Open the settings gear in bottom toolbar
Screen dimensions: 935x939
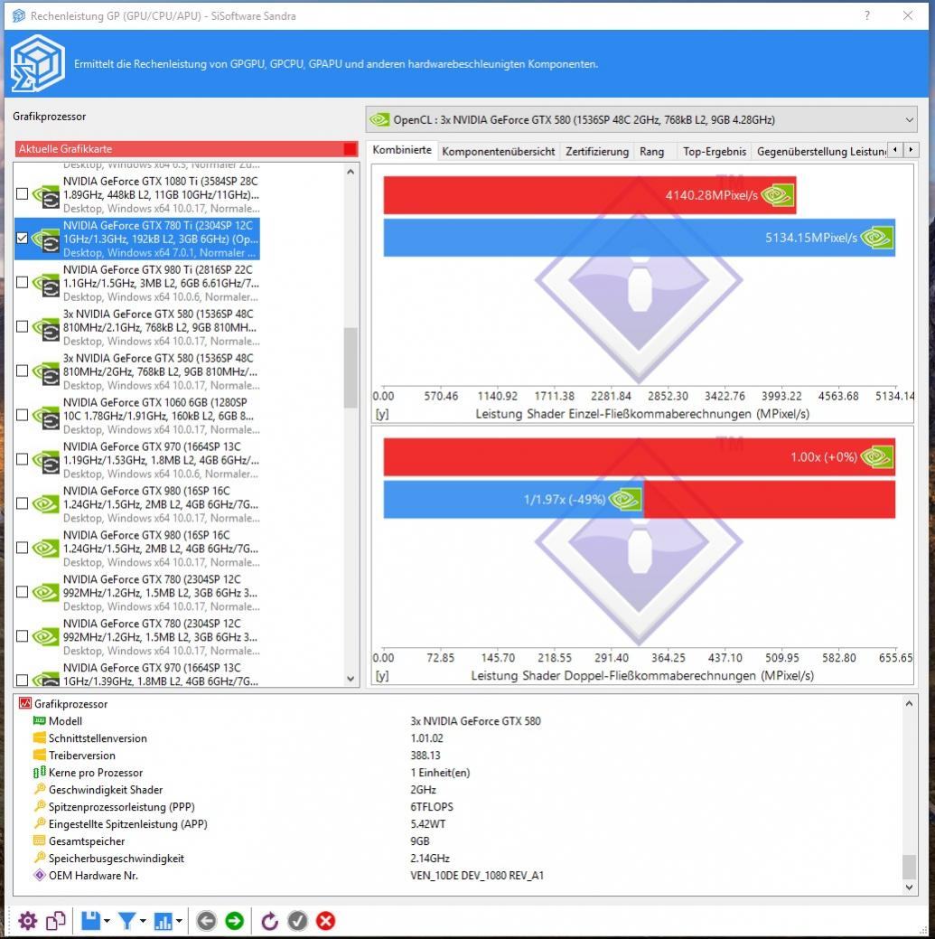pos(27,920)
